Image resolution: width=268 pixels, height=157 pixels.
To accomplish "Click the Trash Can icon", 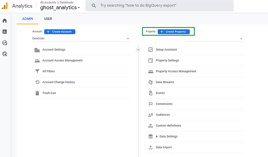I will pyautogui.click(x=37, y=93).
